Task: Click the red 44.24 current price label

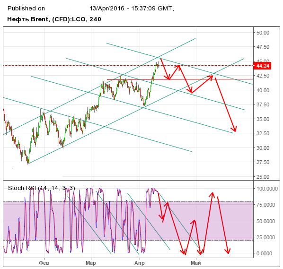Action: coord(262,66)
